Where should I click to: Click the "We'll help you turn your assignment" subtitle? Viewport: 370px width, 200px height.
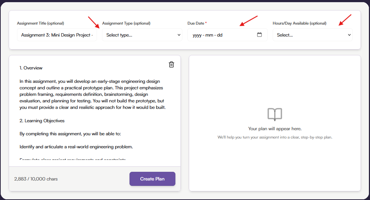tap(275, 137)
